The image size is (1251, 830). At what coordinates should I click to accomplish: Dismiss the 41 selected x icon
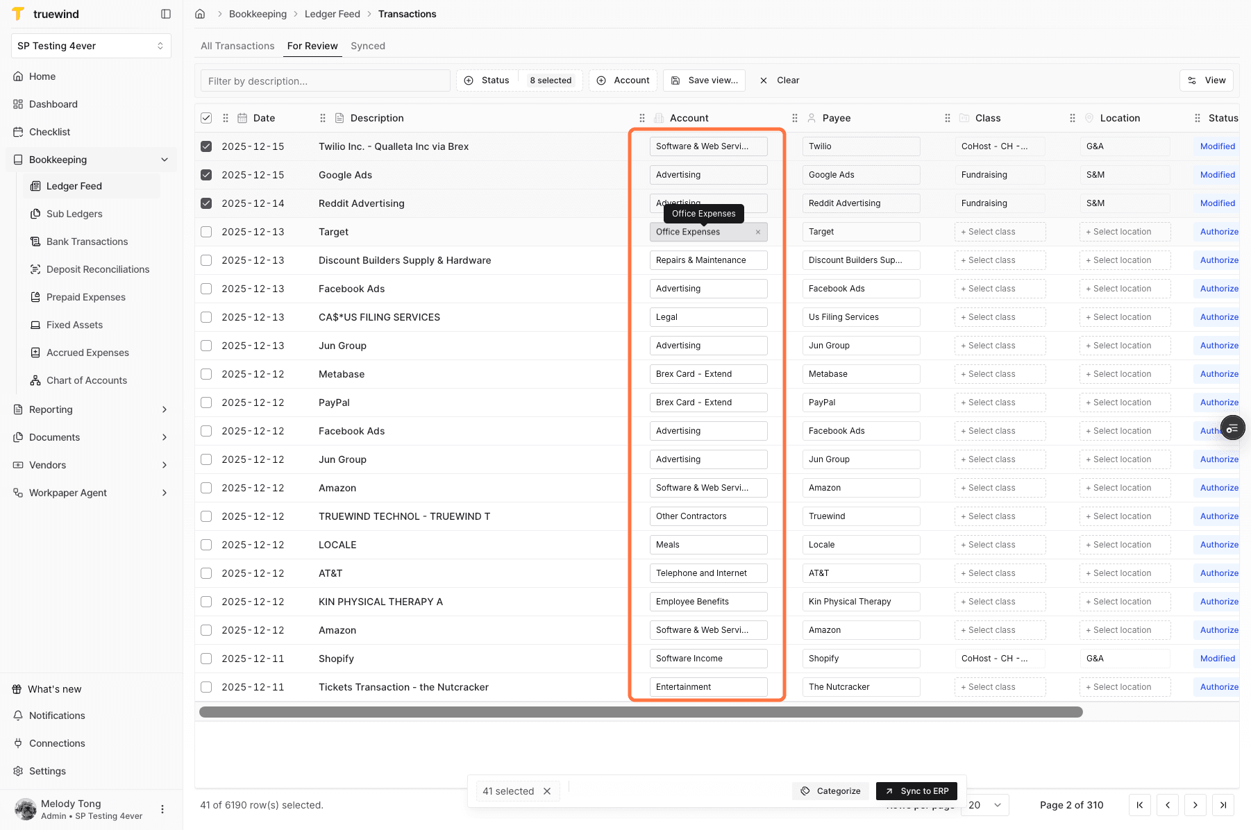pyautogui.click(x=547, y=791)
